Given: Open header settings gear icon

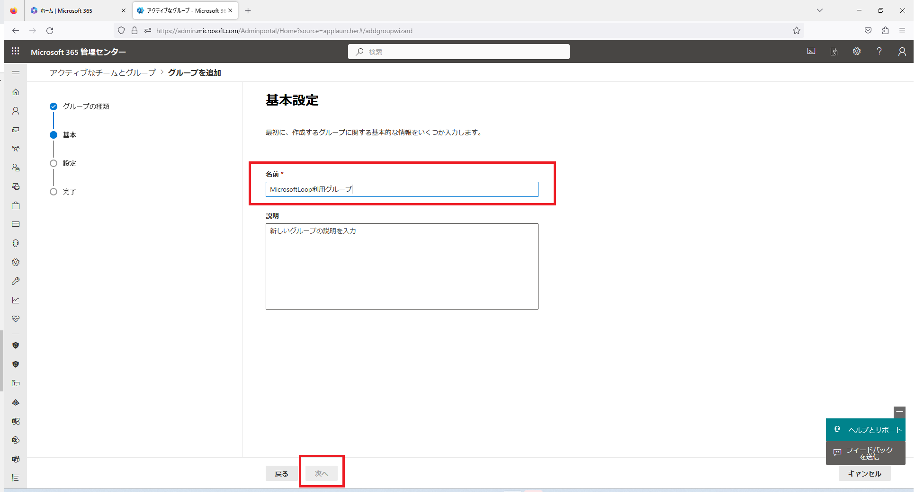Looking at the screenshot, I should point(857,51).
